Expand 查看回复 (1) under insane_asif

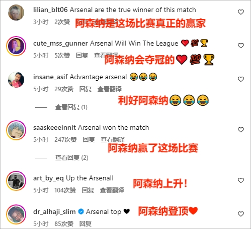71,107
